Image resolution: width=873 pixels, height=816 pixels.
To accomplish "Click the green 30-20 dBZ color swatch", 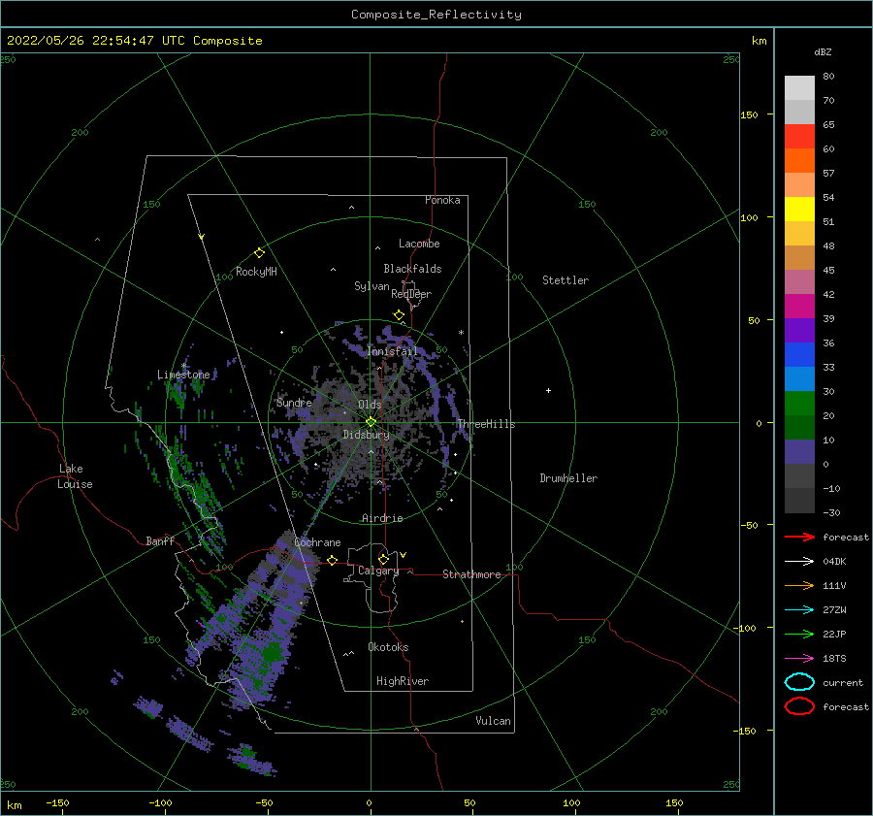I will click(799, 404).
